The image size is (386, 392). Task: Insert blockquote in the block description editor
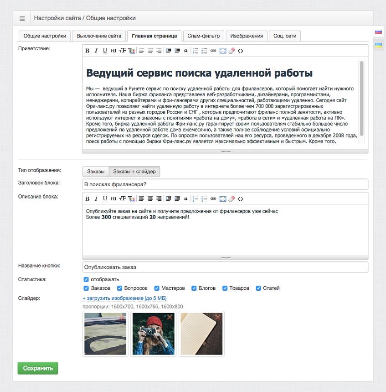[x=186, y=199]
